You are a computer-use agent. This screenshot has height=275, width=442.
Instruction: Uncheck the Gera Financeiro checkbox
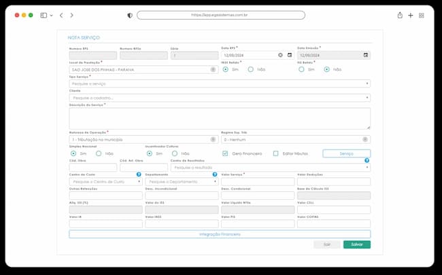tap(225, 153)
